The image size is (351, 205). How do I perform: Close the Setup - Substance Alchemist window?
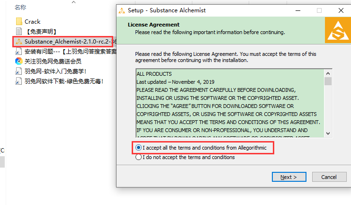(341, 10)
